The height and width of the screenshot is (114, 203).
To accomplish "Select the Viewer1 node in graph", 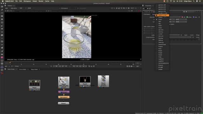I will (x=63, y=103).
